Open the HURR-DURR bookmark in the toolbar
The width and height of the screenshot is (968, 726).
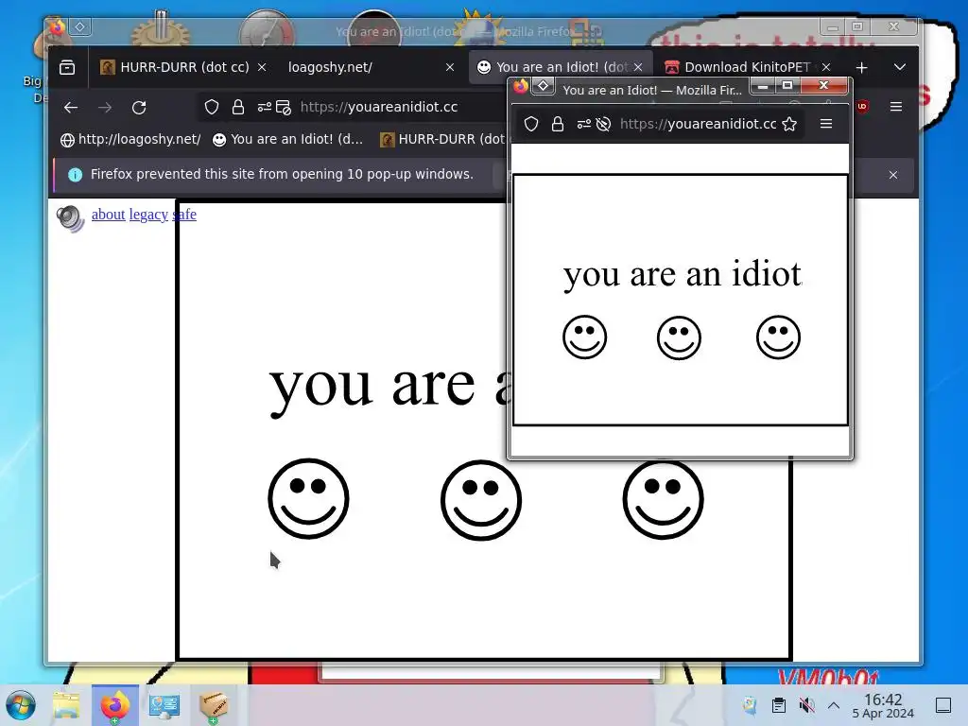(442, 140)
